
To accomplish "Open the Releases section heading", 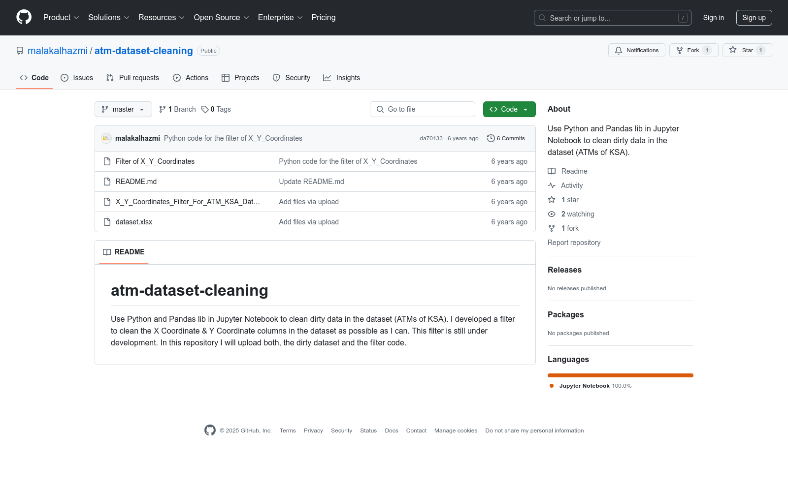I will [564, 270].
